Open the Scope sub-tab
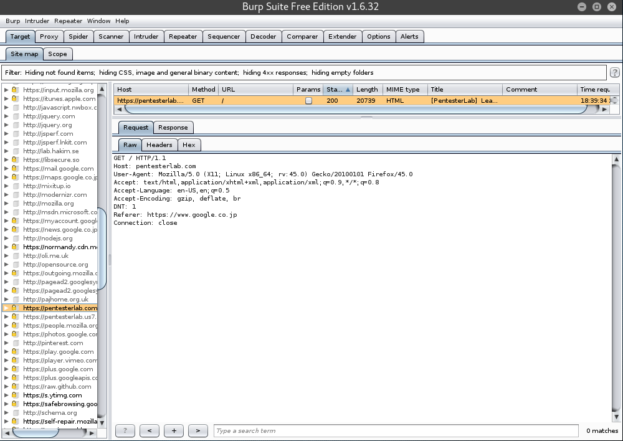The image size is (623, 441). tap(57, 54)
